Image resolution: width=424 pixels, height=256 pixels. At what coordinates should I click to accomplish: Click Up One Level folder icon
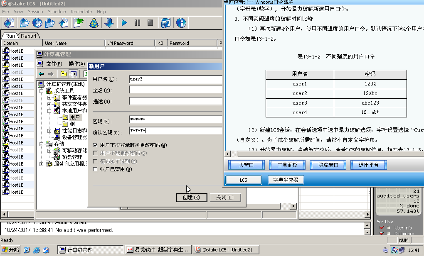(x=64, y=74)
